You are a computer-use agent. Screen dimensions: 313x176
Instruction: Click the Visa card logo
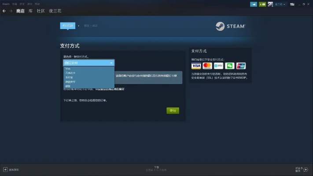pos(196,66)
